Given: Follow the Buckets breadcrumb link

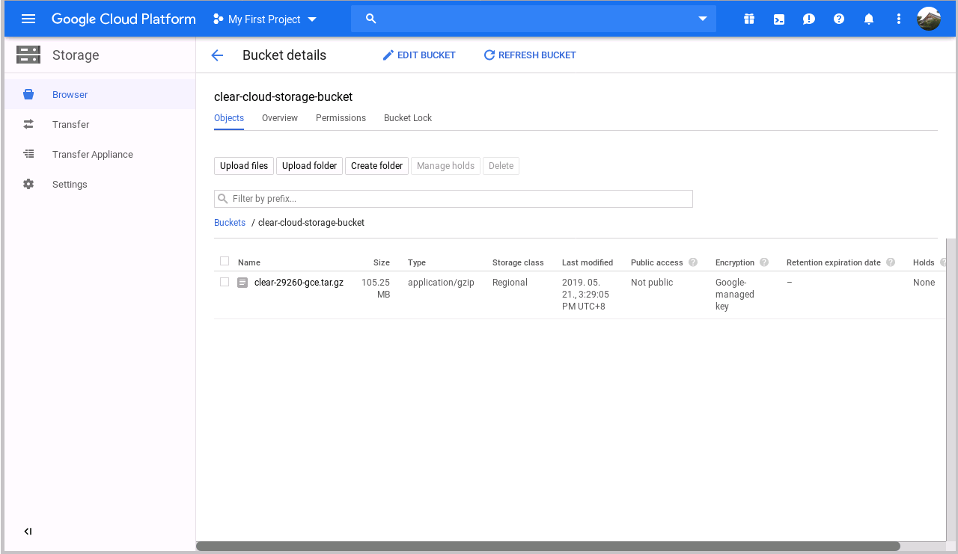Looking at the screenshot, I should [230, 223].
